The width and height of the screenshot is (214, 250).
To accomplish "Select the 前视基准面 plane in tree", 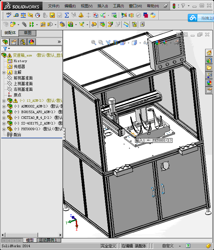I will 23,78.
